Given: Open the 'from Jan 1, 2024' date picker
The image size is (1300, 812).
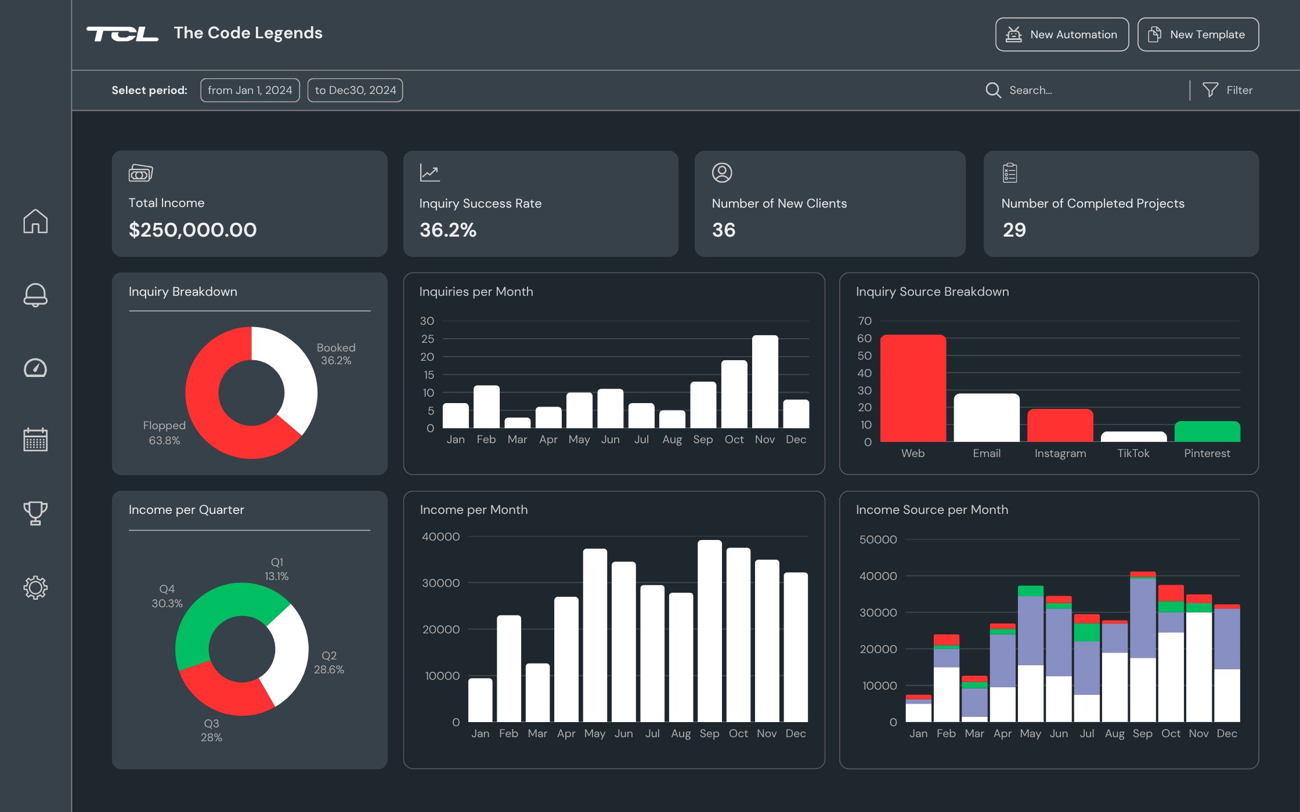Looking at the screenshot, I should [x=250, y=90].
